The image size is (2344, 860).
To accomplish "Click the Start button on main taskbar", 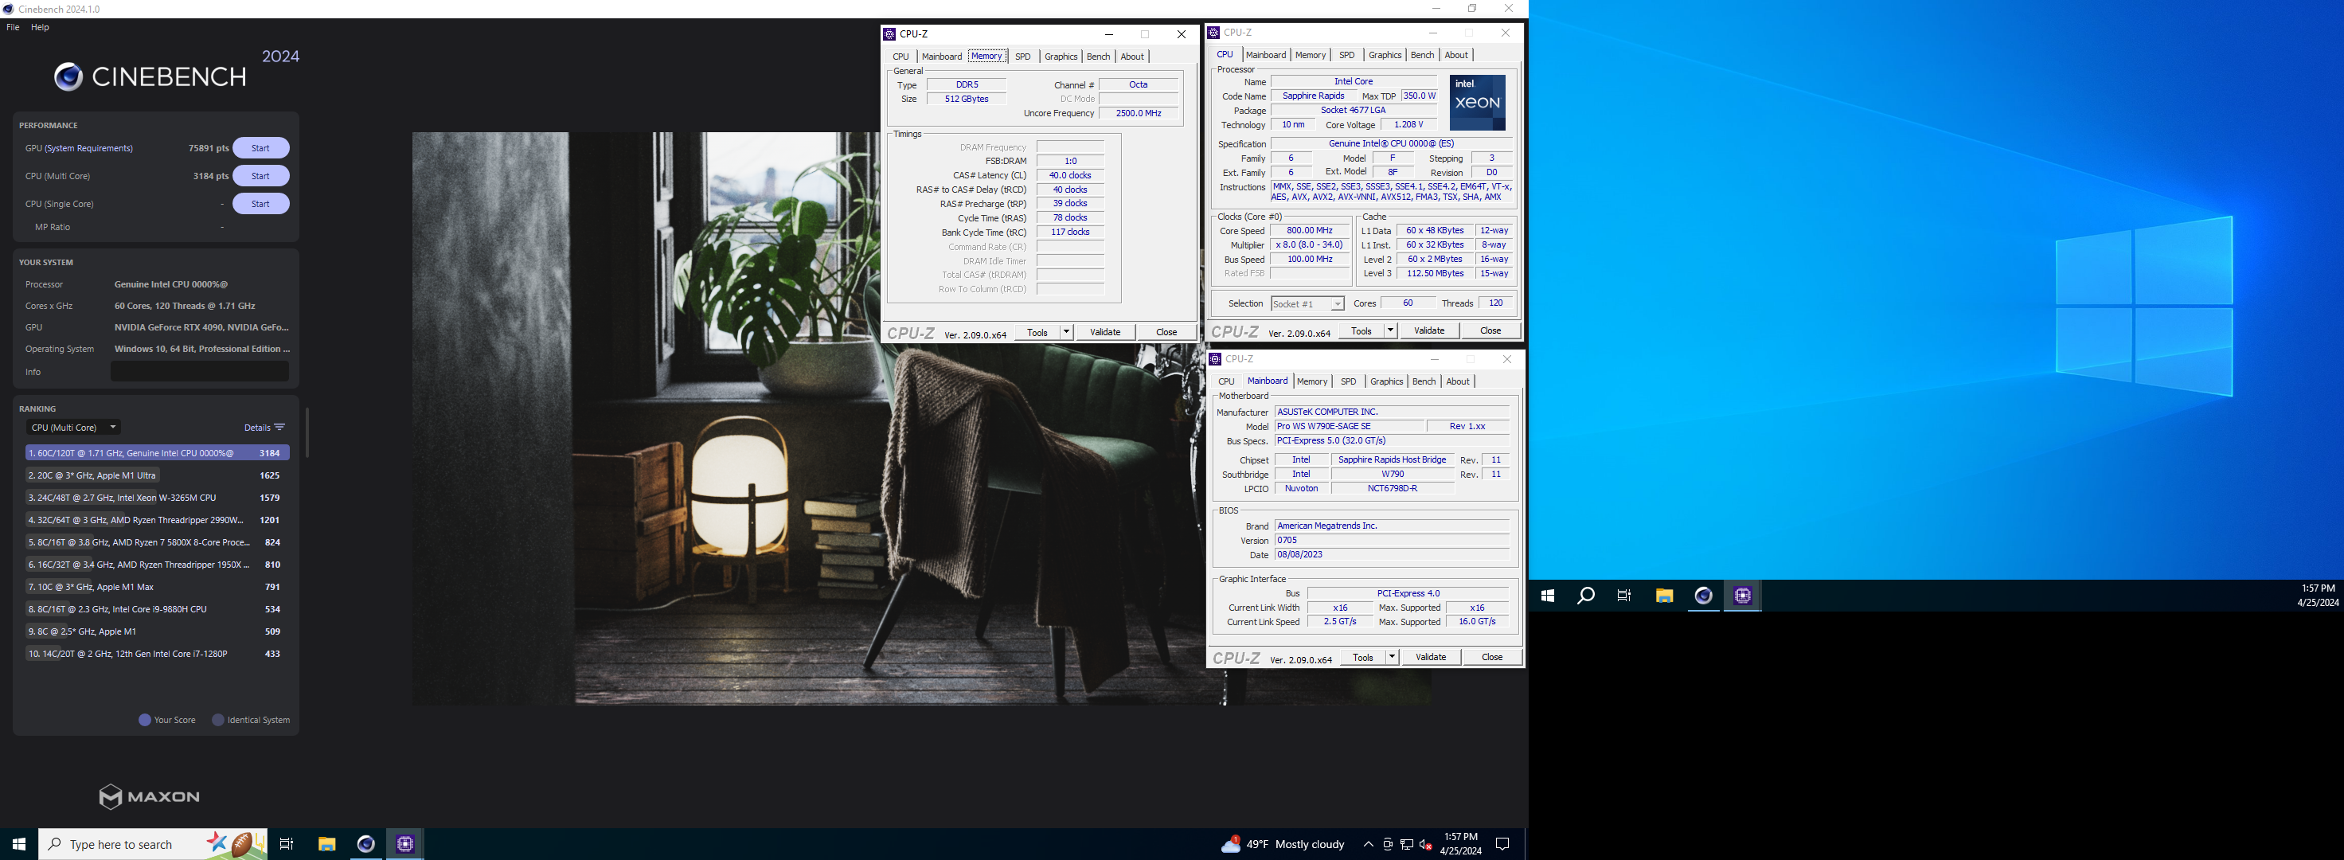I will 19,843.
